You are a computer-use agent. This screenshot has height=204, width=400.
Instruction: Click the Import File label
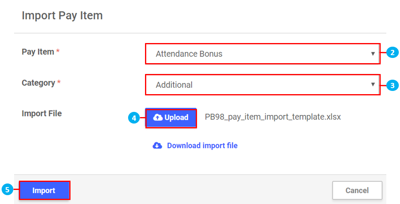point(42,113)
